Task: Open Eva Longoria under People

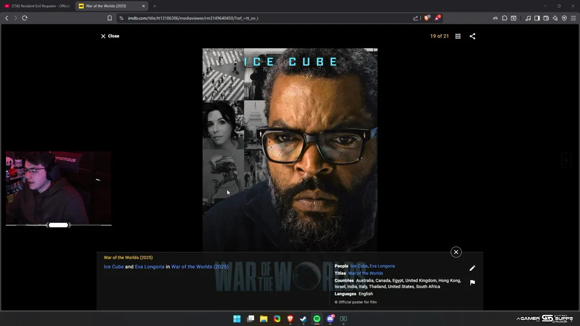Action: pos(382,266)
